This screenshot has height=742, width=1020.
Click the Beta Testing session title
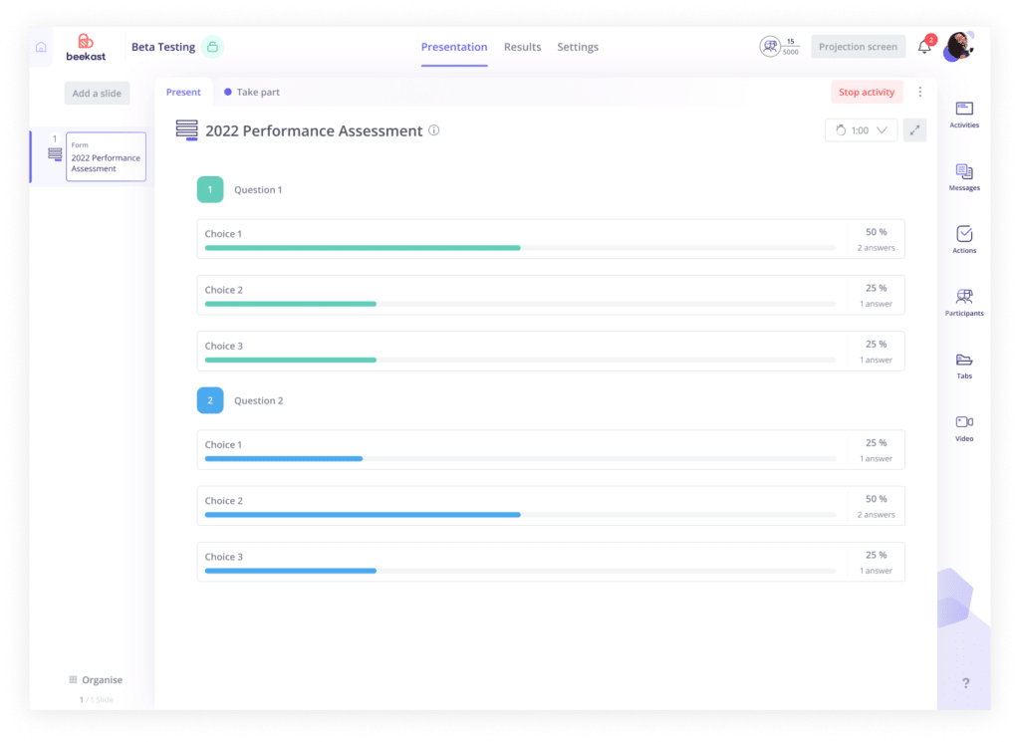pyautogui.click(x=163, y=47)
